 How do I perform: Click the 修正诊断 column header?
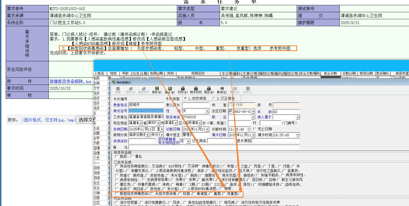331,73
